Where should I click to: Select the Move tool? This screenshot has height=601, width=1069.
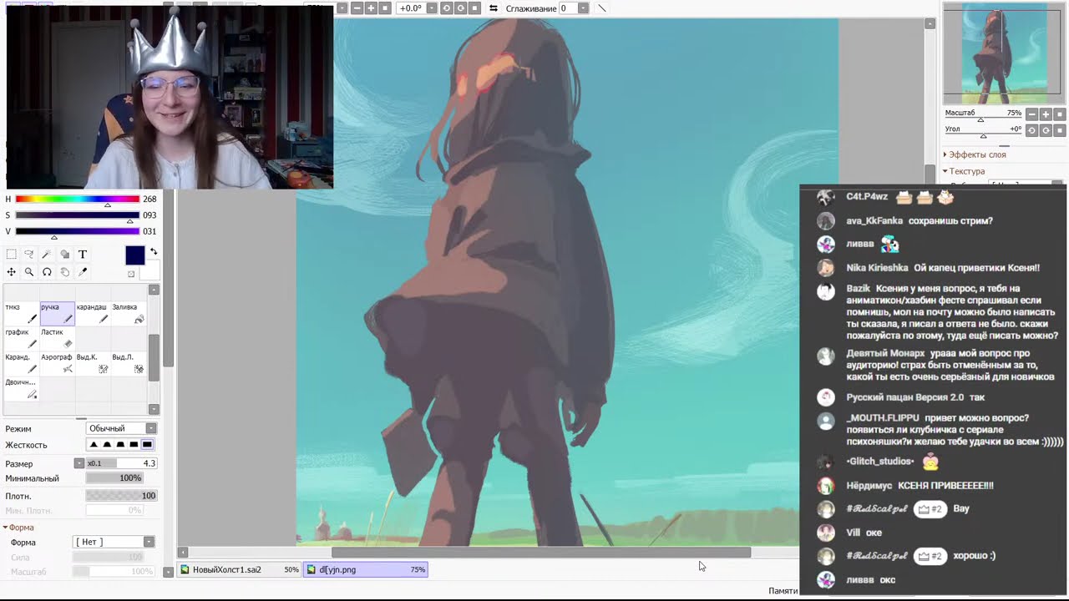(x=11, y=272)
